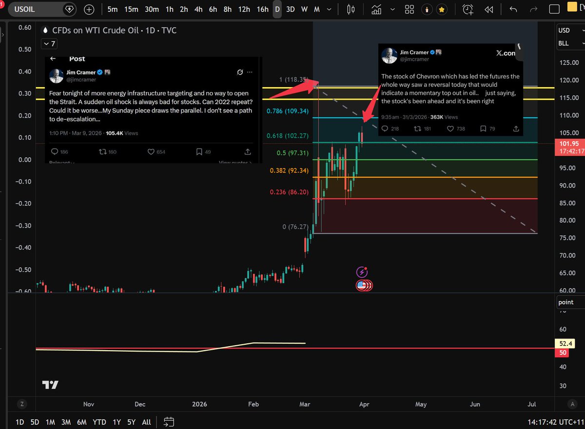
Task: Click the purple lightning event marker
Action: 362,272
